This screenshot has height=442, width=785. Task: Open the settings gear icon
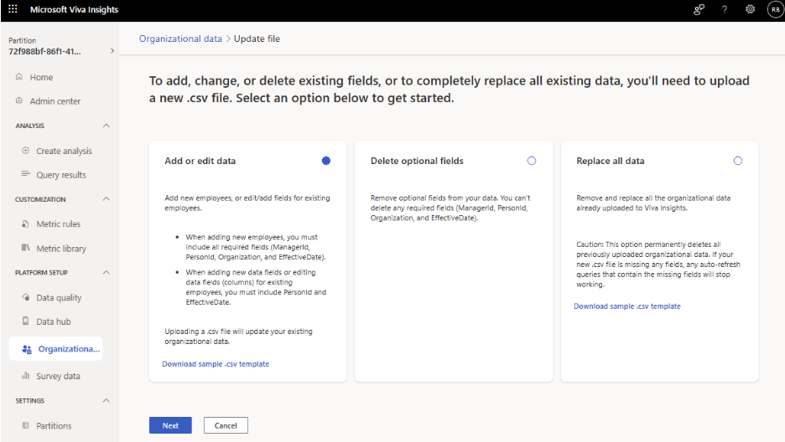[x=750, y=9]
